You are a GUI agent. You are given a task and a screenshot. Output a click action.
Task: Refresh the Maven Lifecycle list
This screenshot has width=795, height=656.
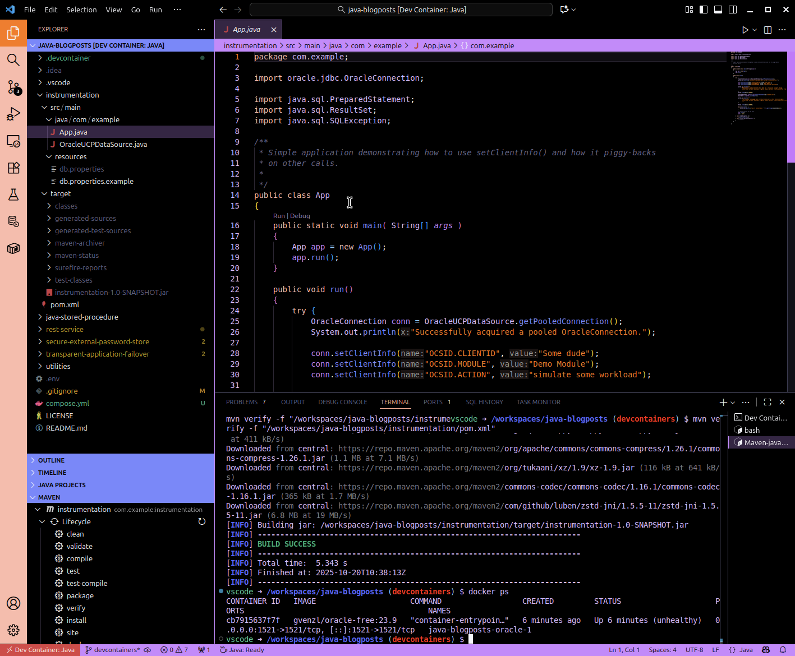pos(202,521)
